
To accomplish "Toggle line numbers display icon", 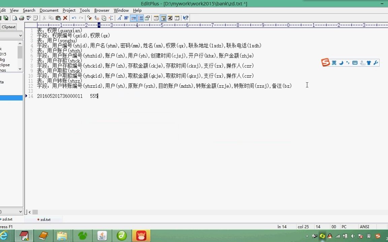I will pyautogui.click(x=140, y=18).
